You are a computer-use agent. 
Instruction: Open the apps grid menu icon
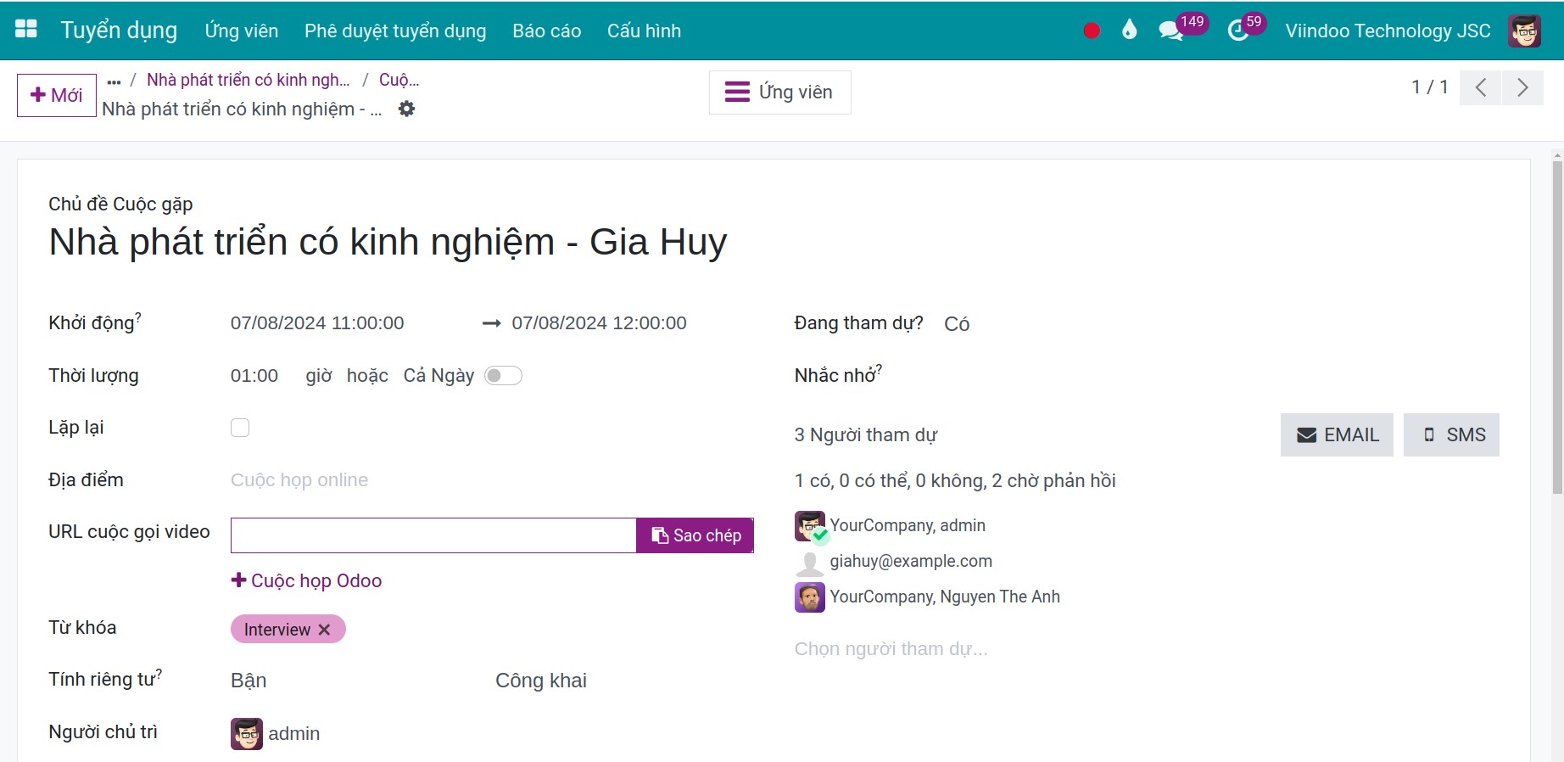[x=26, y=30]
